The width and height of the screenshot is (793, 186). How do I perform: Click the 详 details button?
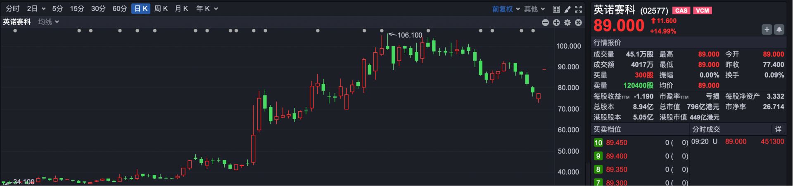click(778, 129)
